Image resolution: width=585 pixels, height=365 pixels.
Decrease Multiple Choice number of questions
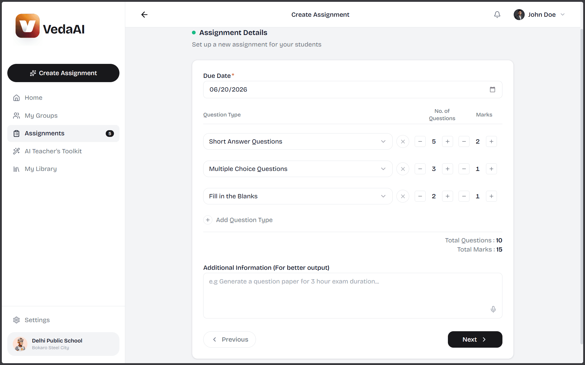(420, 169)
